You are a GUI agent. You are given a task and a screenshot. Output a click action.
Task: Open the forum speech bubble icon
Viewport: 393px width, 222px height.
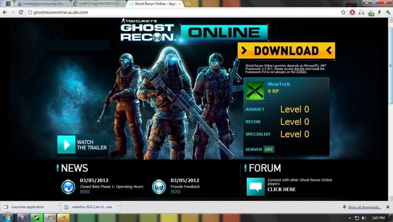(x=256, y=187)
